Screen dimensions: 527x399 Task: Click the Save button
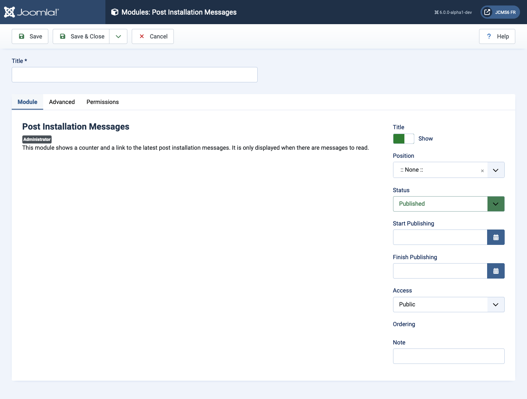(x=30, y=36)
